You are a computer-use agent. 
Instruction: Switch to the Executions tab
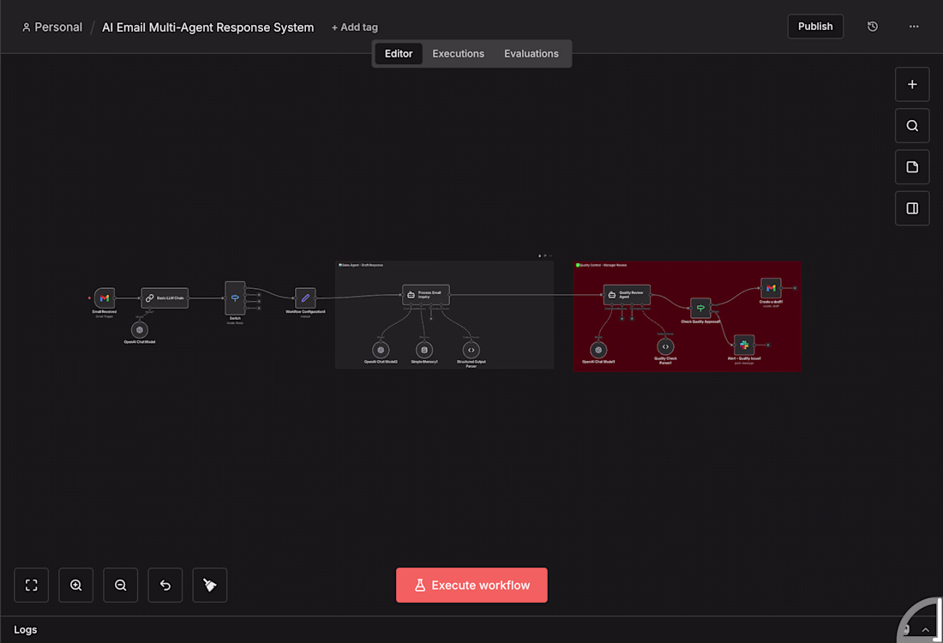pyautogui.click(x=459, y=53)
